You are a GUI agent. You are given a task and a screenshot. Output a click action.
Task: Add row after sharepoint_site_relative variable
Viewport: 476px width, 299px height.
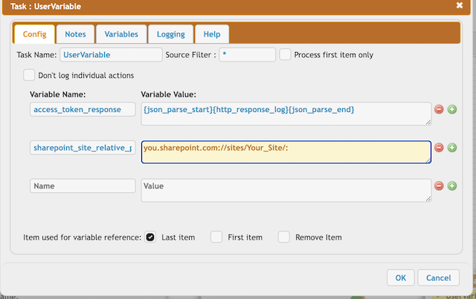[452, 148]
